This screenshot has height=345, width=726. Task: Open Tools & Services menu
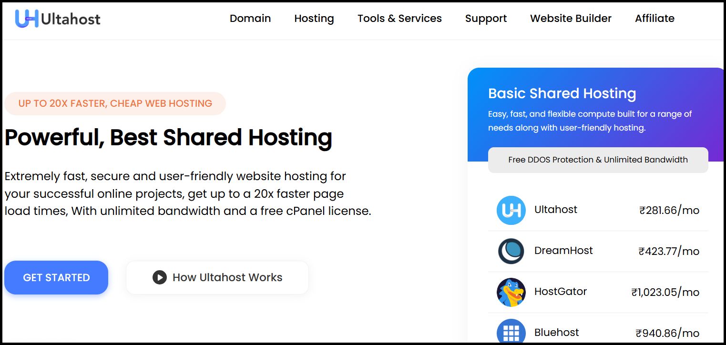coord(399,19)
